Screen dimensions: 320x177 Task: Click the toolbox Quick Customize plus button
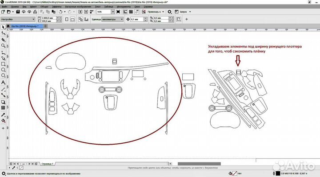[x=3, y=128]
